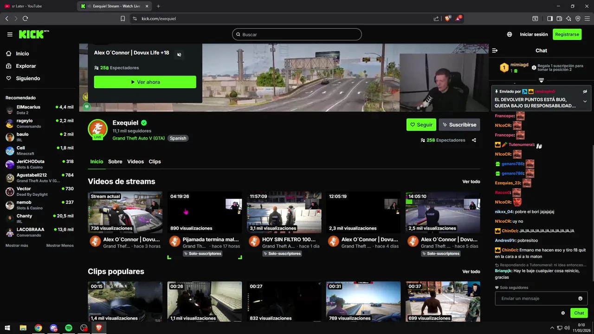Screen dimensions: 594x334
Task: Switch to the Clips tab
Action: pos(155,161)
